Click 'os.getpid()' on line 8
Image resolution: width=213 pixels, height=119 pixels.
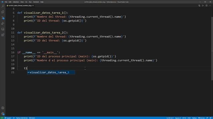(x=73, y=21)
